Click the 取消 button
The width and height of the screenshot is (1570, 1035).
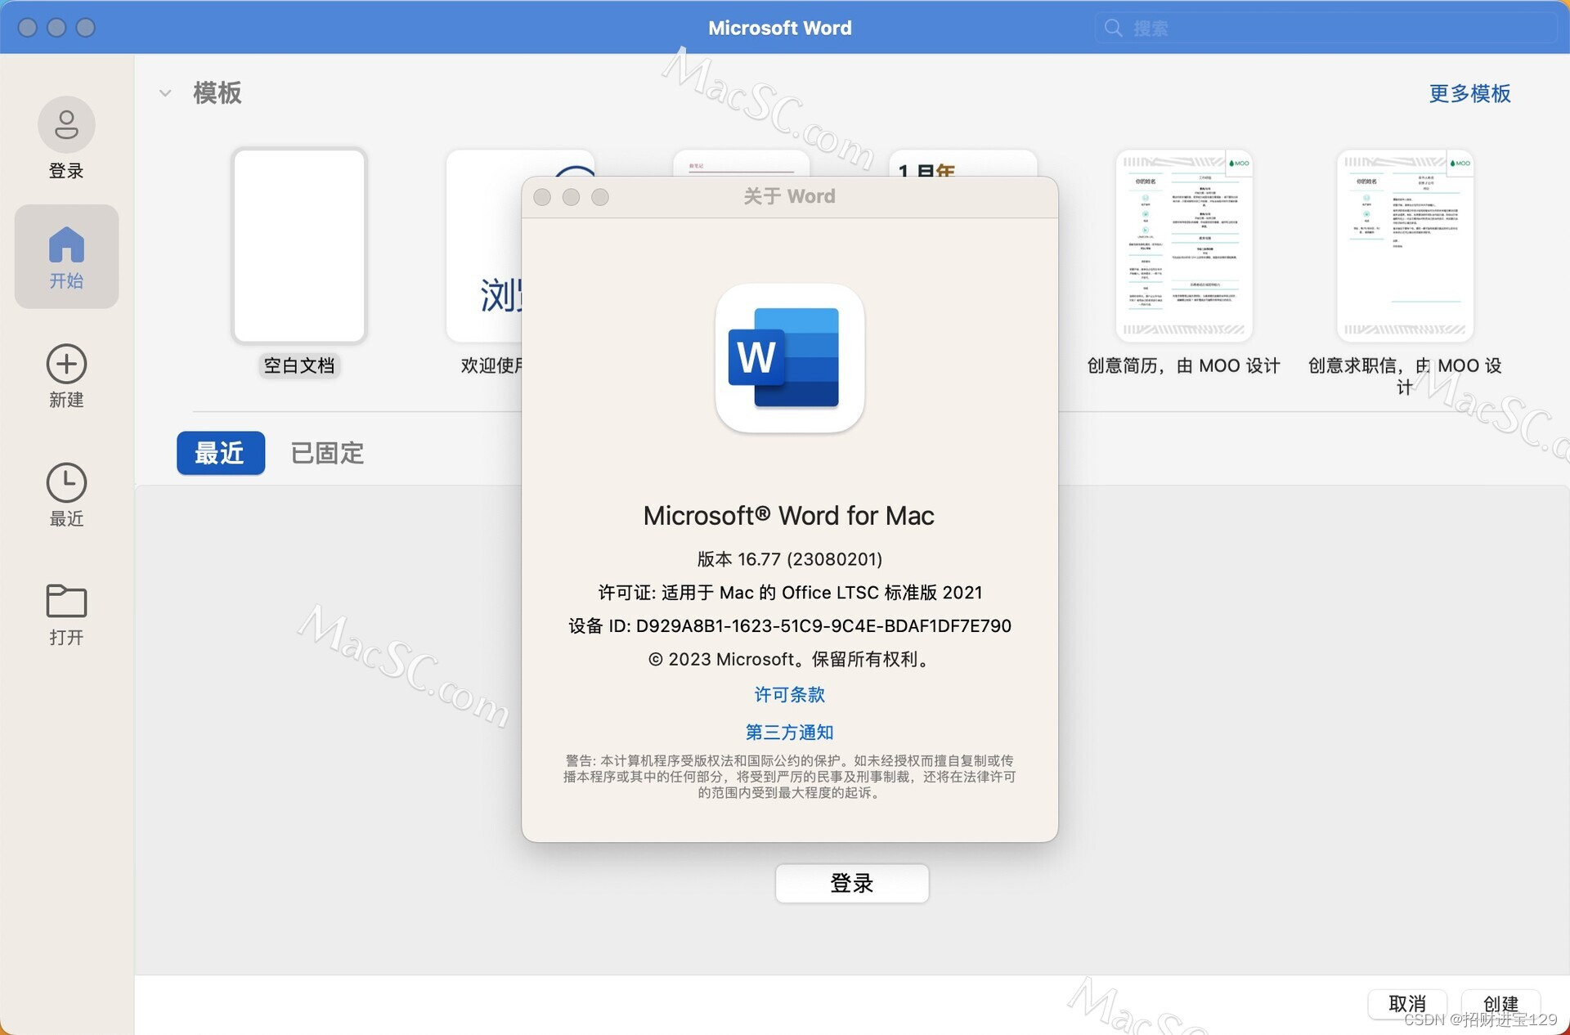pyautogui.click(x=1407, y=1003)
